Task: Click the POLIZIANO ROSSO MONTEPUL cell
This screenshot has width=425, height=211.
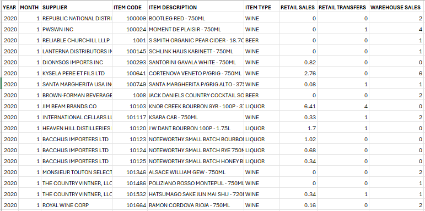Action: coord(196,183)
